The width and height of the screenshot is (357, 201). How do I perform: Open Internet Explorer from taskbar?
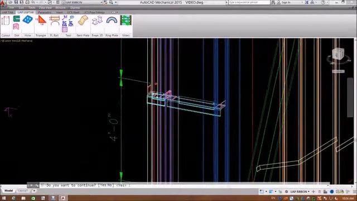13,198
